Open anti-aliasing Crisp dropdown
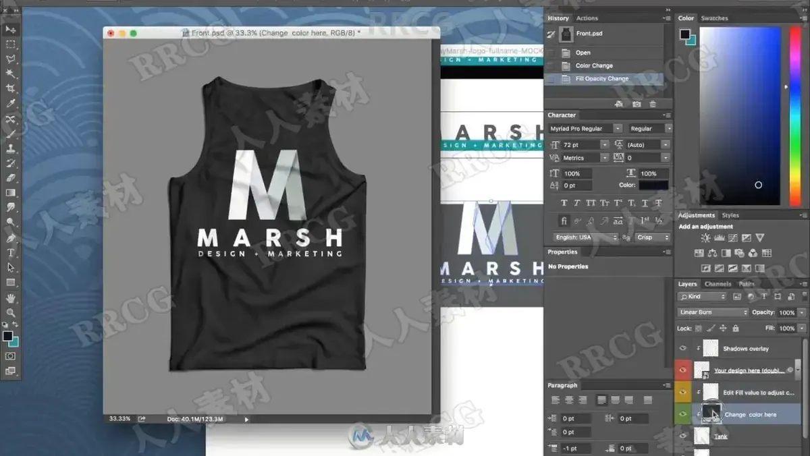Viewport: 810px width, 456px height. tap(653, 237)
